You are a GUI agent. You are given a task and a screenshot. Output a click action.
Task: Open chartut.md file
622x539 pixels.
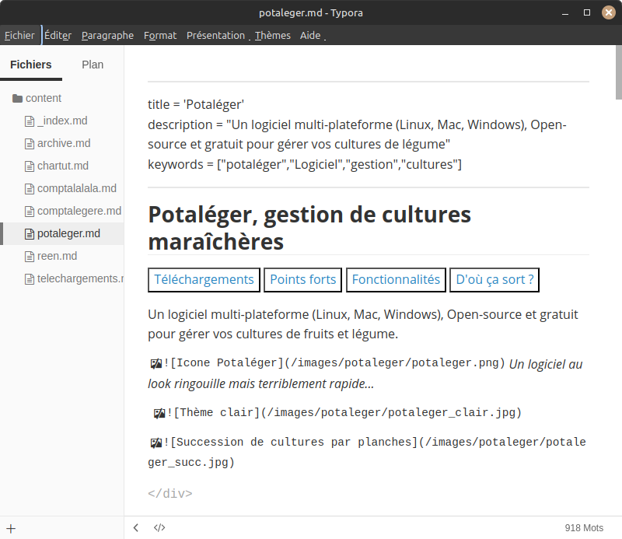tap(63, 166)
